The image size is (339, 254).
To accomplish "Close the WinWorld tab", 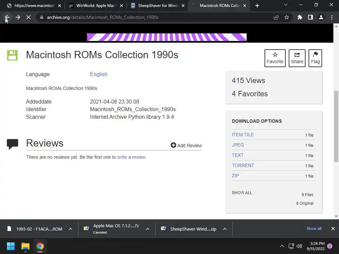I will (x=121, y=6).
